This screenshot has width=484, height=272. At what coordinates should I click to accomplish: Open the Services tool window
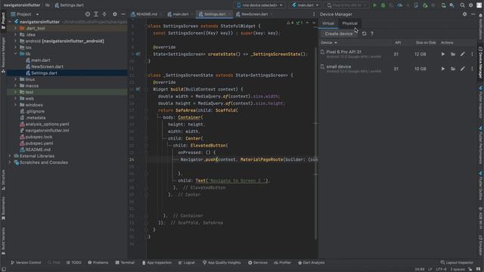(x=258, y=263)
